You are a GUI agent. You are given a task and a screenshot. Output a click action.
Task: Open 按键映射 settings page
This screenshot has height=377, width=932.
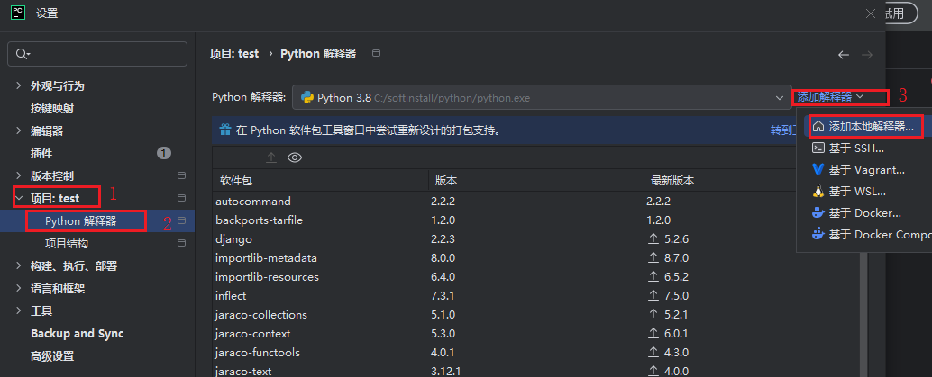(x=52, y=109)
